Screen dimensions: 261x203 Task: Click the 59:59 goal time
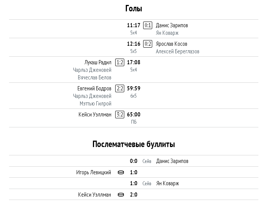[x=134, y=88]
